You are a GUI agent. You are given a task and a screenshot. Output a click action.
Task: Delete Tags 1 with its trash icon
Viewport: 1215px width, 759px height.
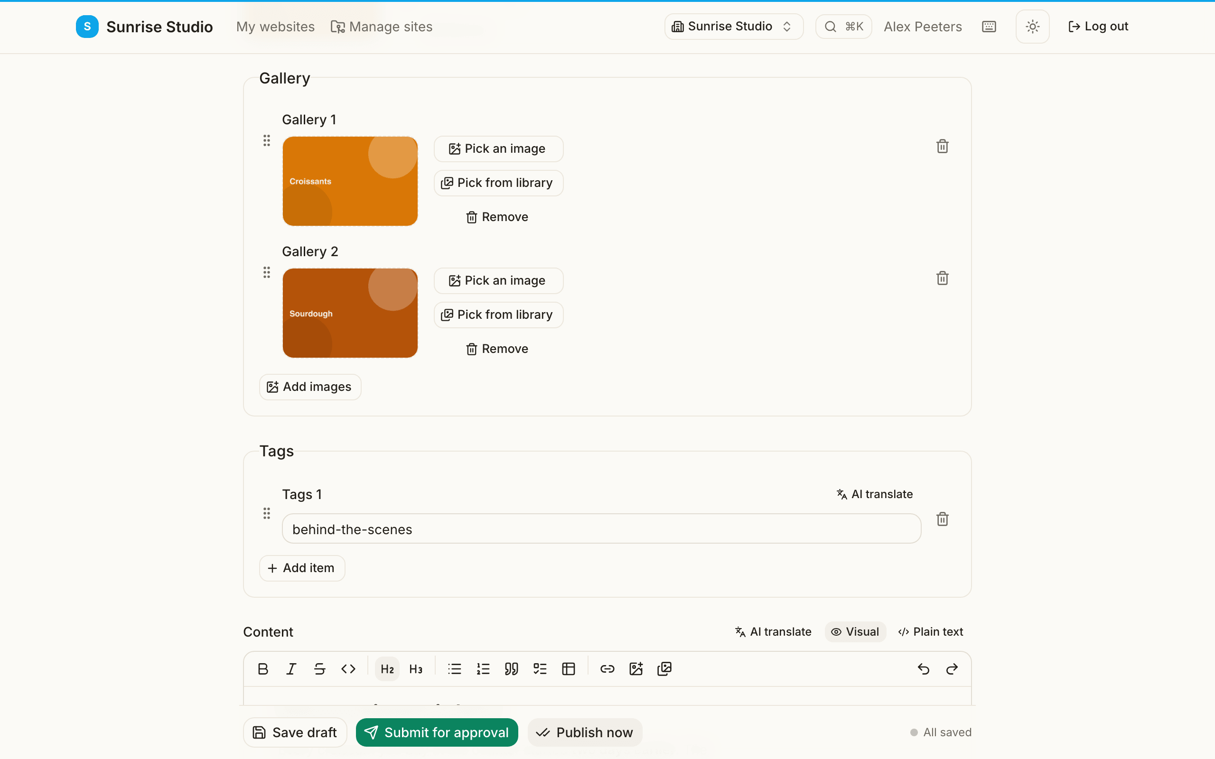tap(943, 519)
